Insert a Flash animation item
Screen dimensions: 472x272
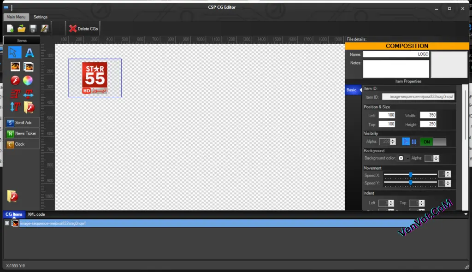tap(15, 80)
